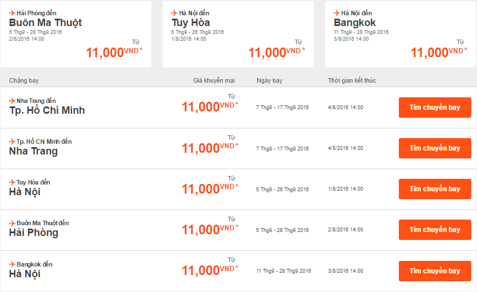Click plane icon next to Tuy Hòa đến

point(12,182)
